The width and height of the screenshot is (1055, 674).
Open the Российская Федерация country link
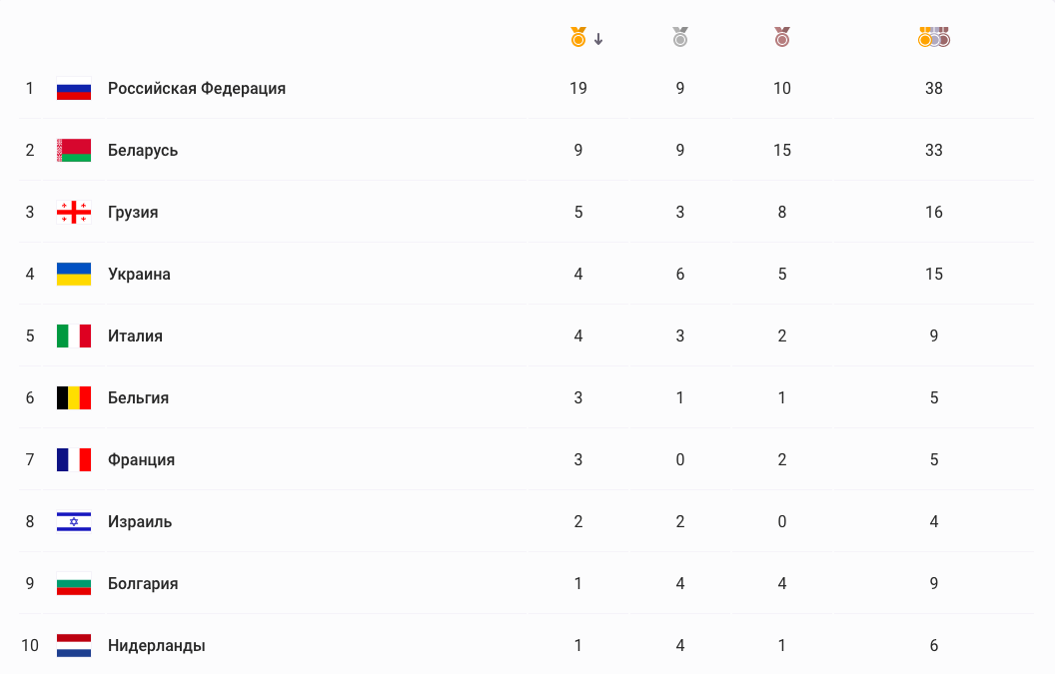click(x=197, y=89)
